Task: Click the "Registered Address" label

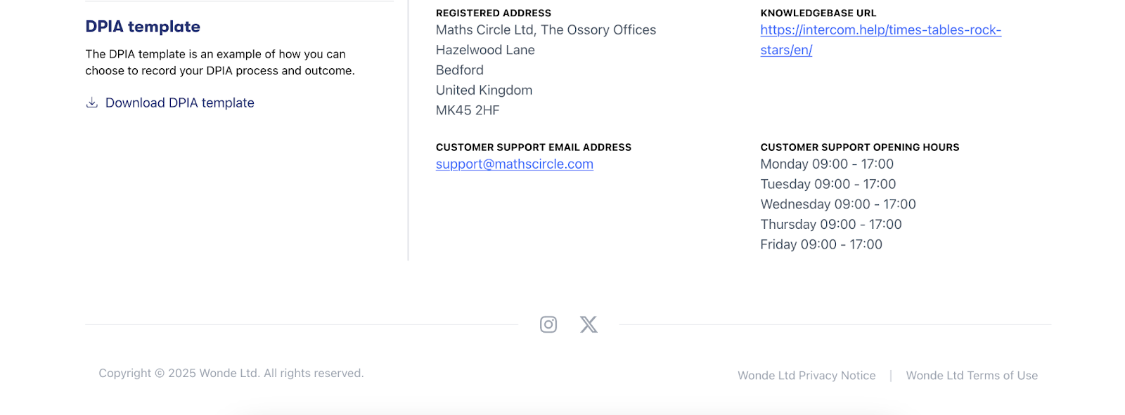Action: [493, 13]
